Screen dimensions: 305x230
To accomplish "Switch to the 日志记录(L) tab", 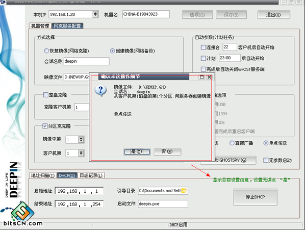I will [x=91, y=175].
